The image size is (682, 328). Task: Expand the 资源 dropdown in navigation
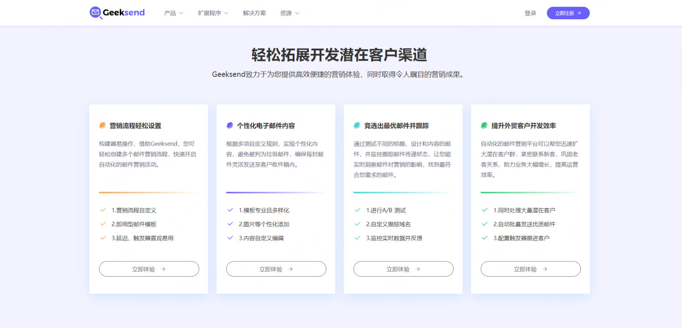tap(289, 13)
